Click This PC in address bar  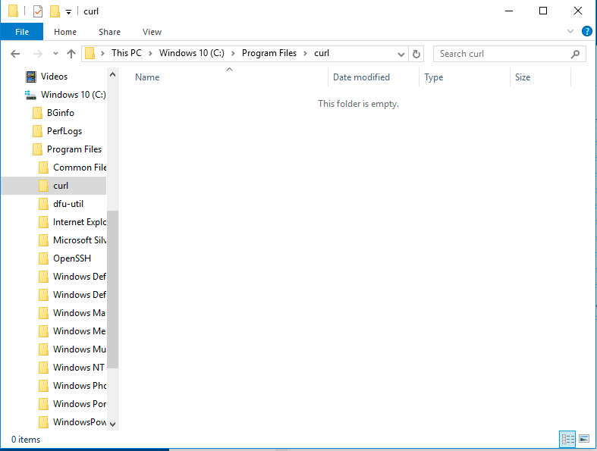127,53
